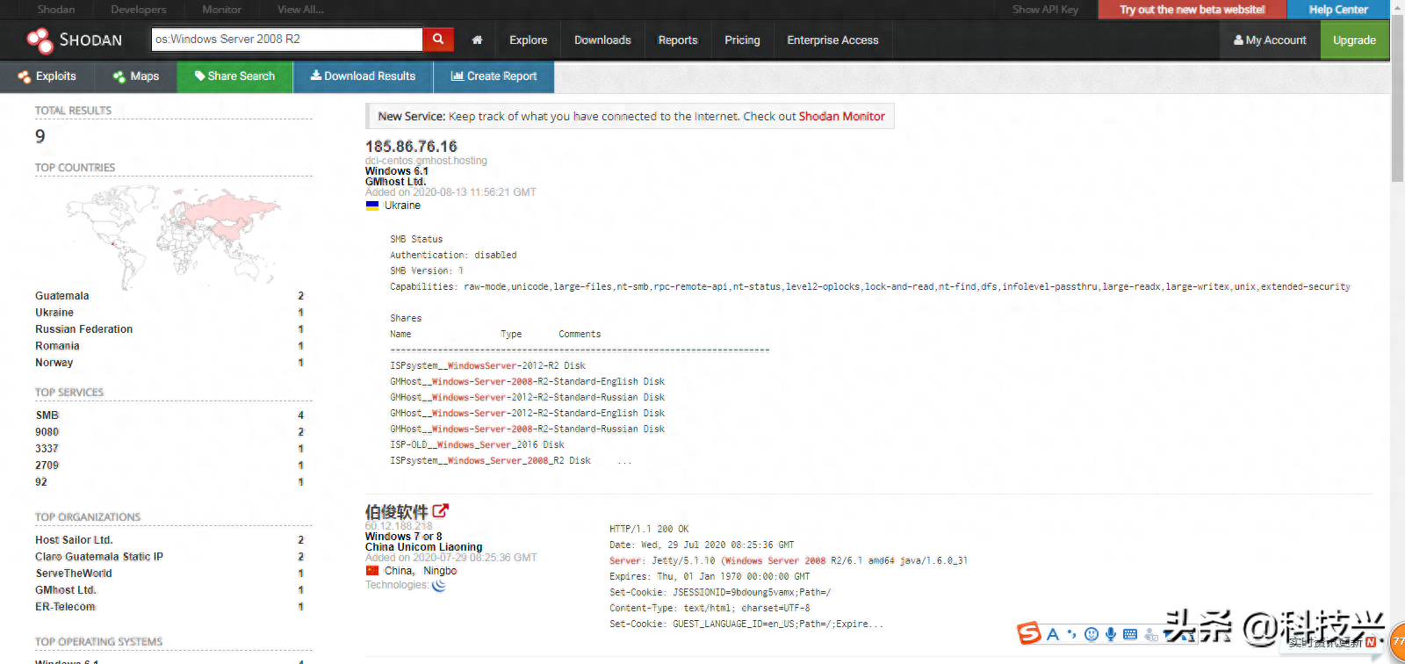
Task: Click the Share Search button
Action: pyautogui.click(x=234, y=76)
